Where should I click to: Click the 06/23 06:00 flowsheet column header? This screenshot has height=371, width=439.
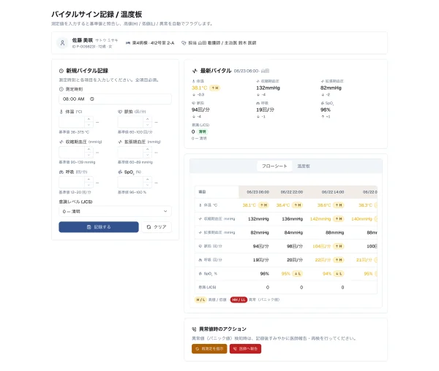pos(256,192)
